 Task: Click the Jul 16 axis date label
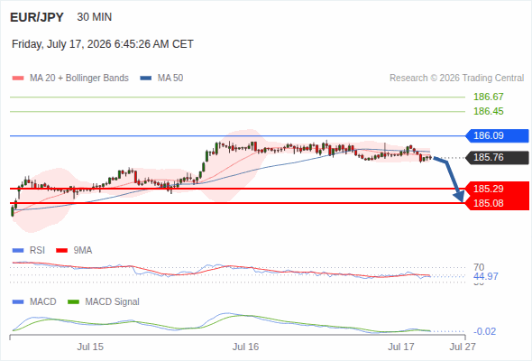245,347
